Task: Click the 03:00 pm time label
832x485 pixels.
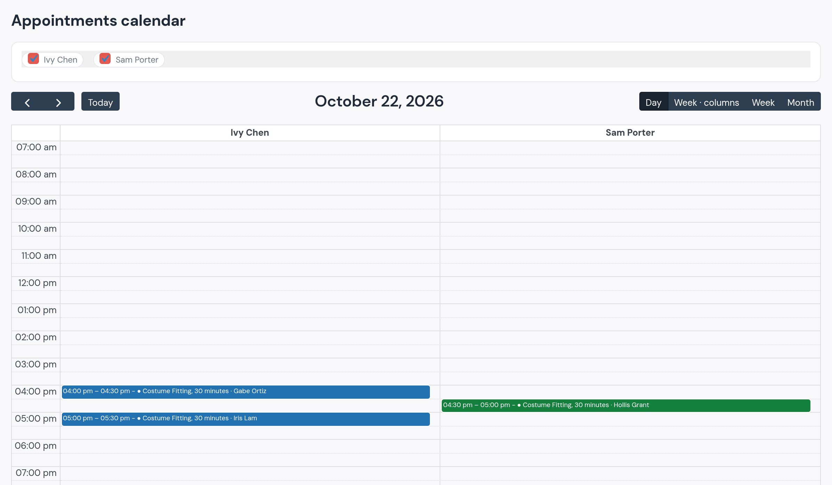Action: pos(36,364)
